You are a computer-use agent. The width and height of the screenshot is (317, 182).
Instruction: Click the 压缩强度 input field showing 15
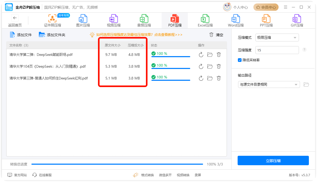pos(277,50)
